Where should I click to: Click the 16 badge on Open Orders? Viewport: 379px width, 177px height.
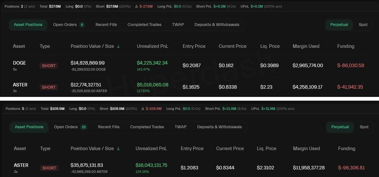click(x=84, y=127)
